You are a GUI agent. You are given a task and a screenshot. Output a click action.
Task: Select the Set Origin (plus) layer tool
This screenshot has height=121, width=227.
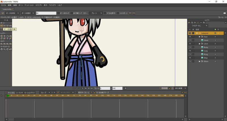coord(5,36)
